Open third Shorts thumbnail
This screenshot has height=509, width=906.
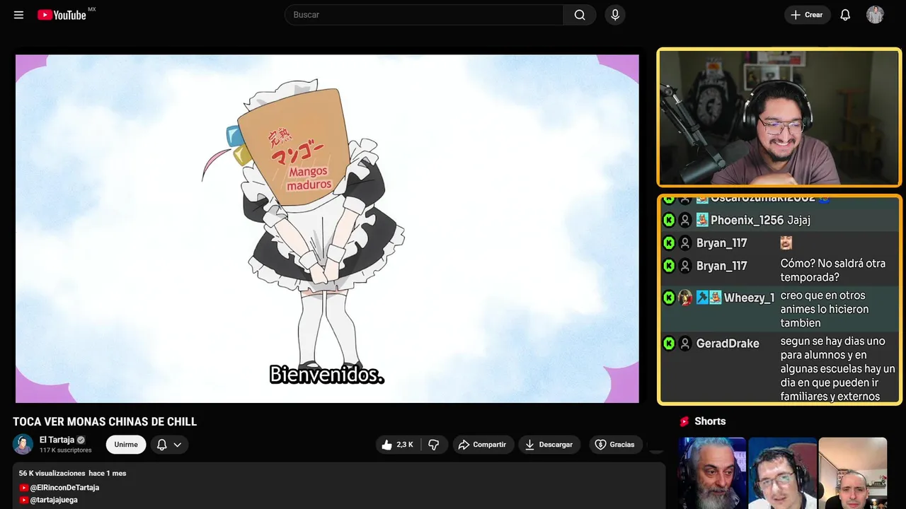(852, 473)
